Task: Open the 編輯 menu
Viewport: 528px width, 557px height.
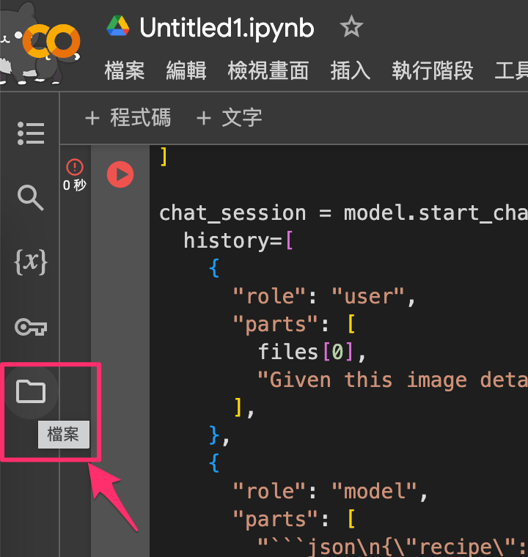Action: pyautogui.click(x=186, y=70)
